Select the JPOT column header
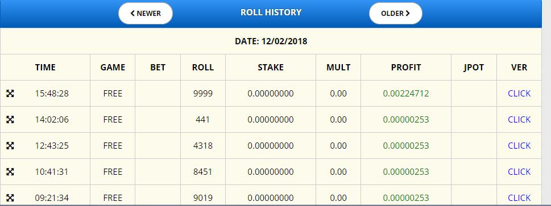Screen dimensions: 551x206 coord(474,68)
